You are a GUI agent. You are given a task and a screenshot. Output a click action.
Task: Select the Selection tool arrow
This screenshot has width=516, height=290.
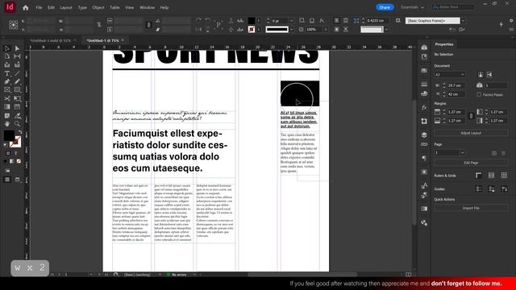tap(7, 48)
